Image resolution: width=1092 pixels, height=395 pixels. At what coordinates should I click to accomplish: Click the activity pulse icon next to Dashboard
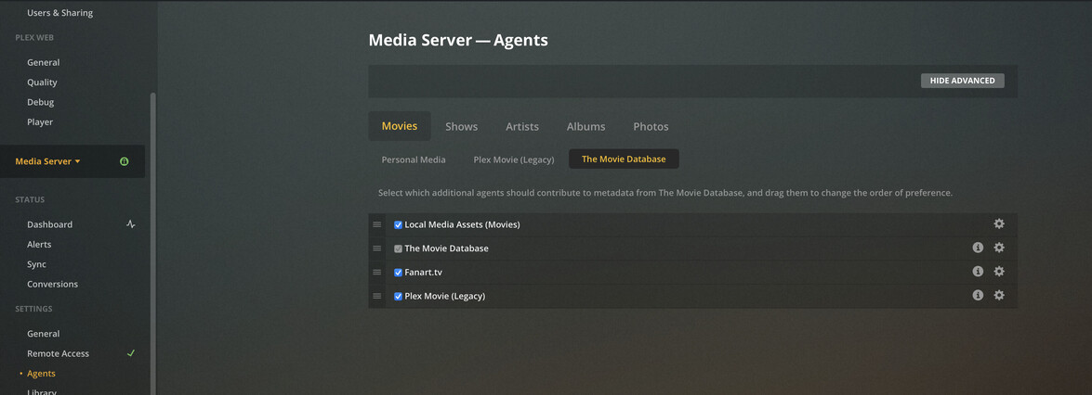coord(130,224)
